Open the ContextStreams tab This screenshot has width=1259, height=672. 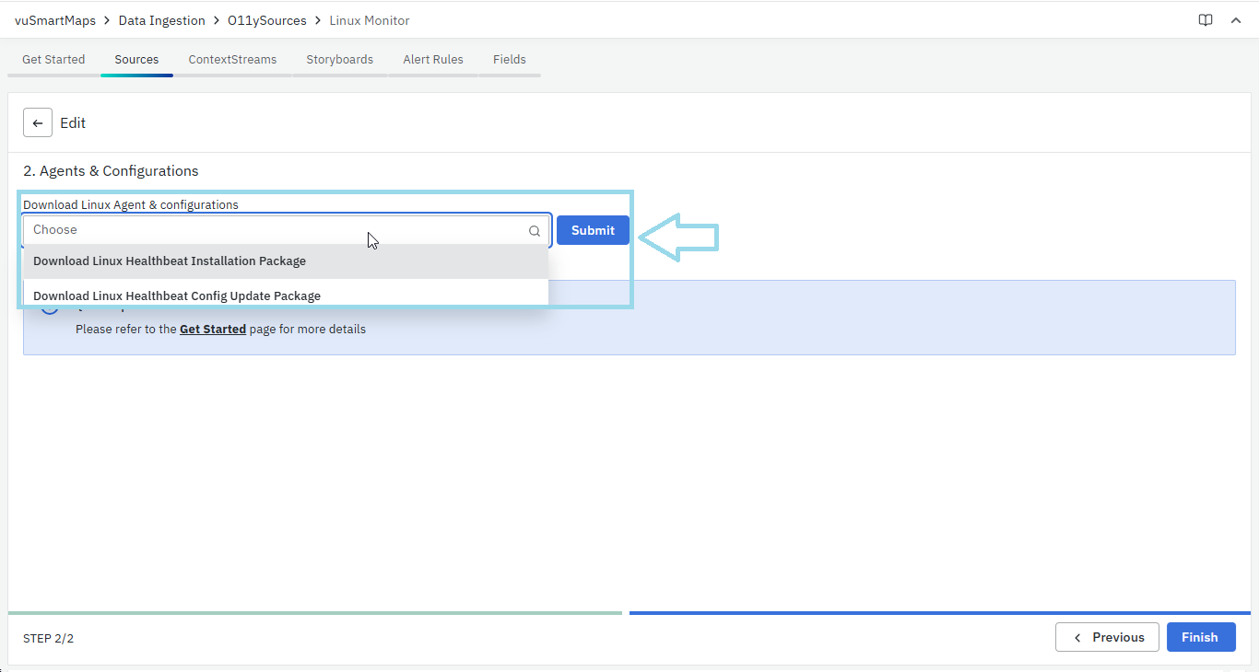(232, 59)
